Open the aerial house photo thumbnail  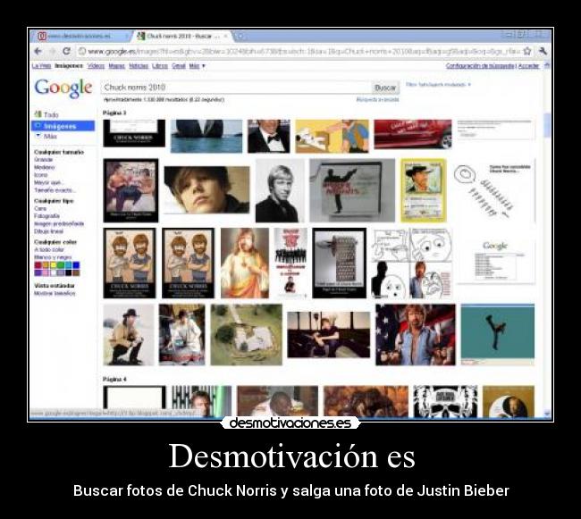(247, 335)
